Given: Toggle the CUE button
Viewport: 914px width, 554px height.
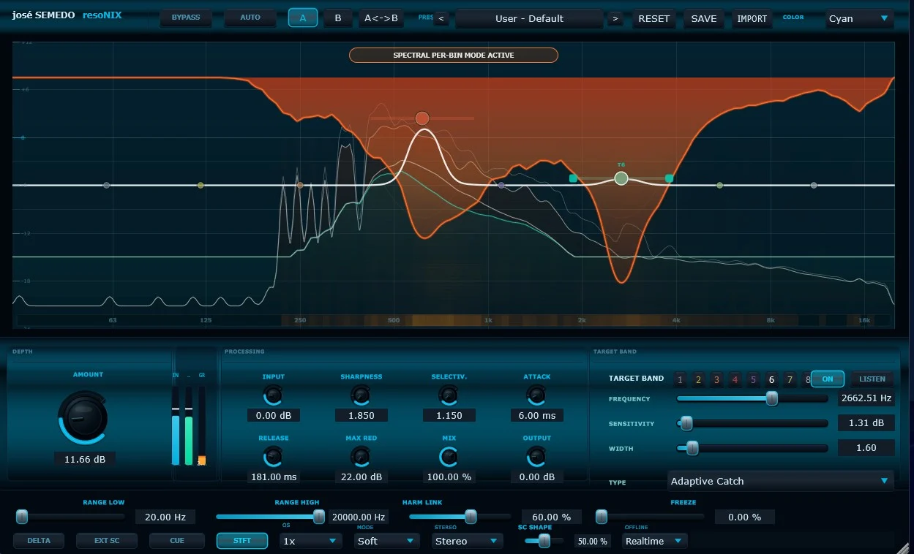Looking at the screenshot, I should pos(177,541).
